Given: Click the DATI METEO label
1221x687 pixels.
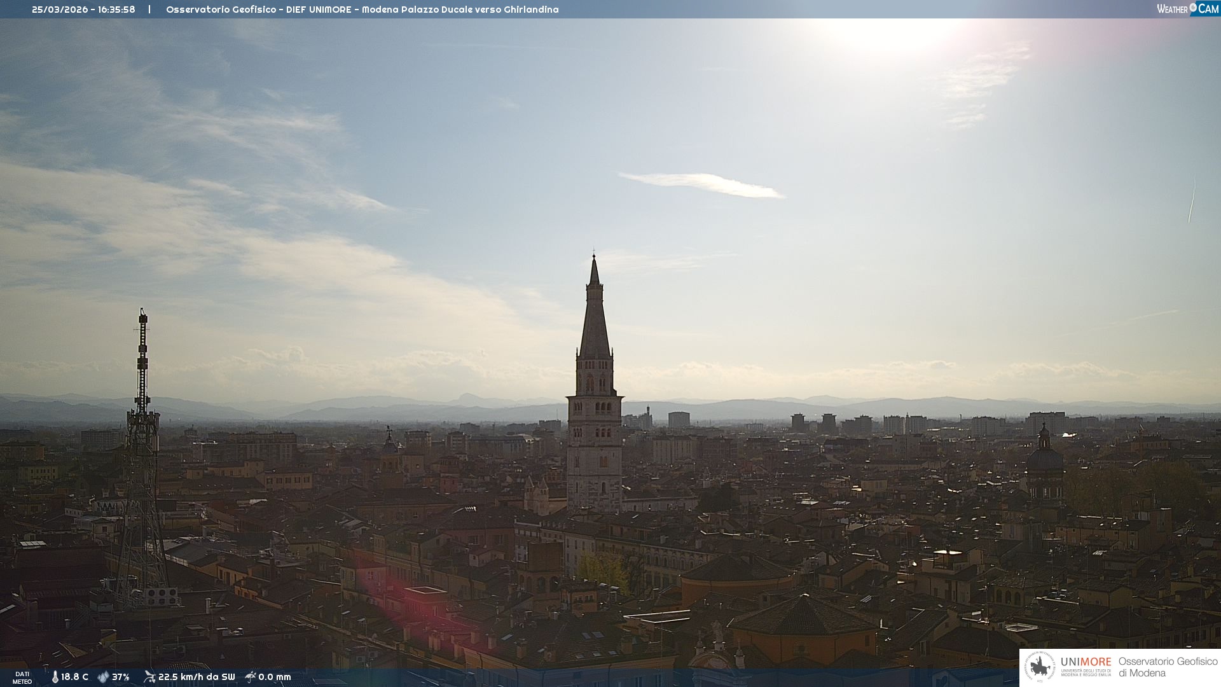Looking at the screenshot, I should [x=22, y=677].
